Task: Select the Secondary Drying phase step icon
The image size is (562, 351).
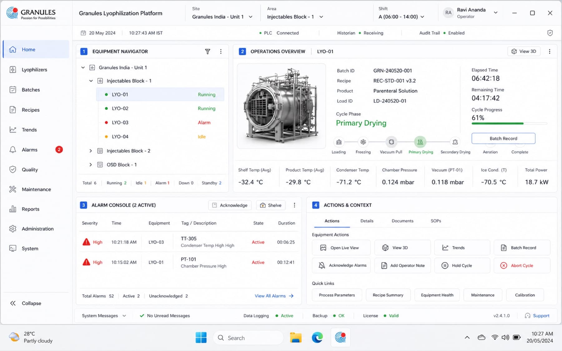Action: point(455,142)
